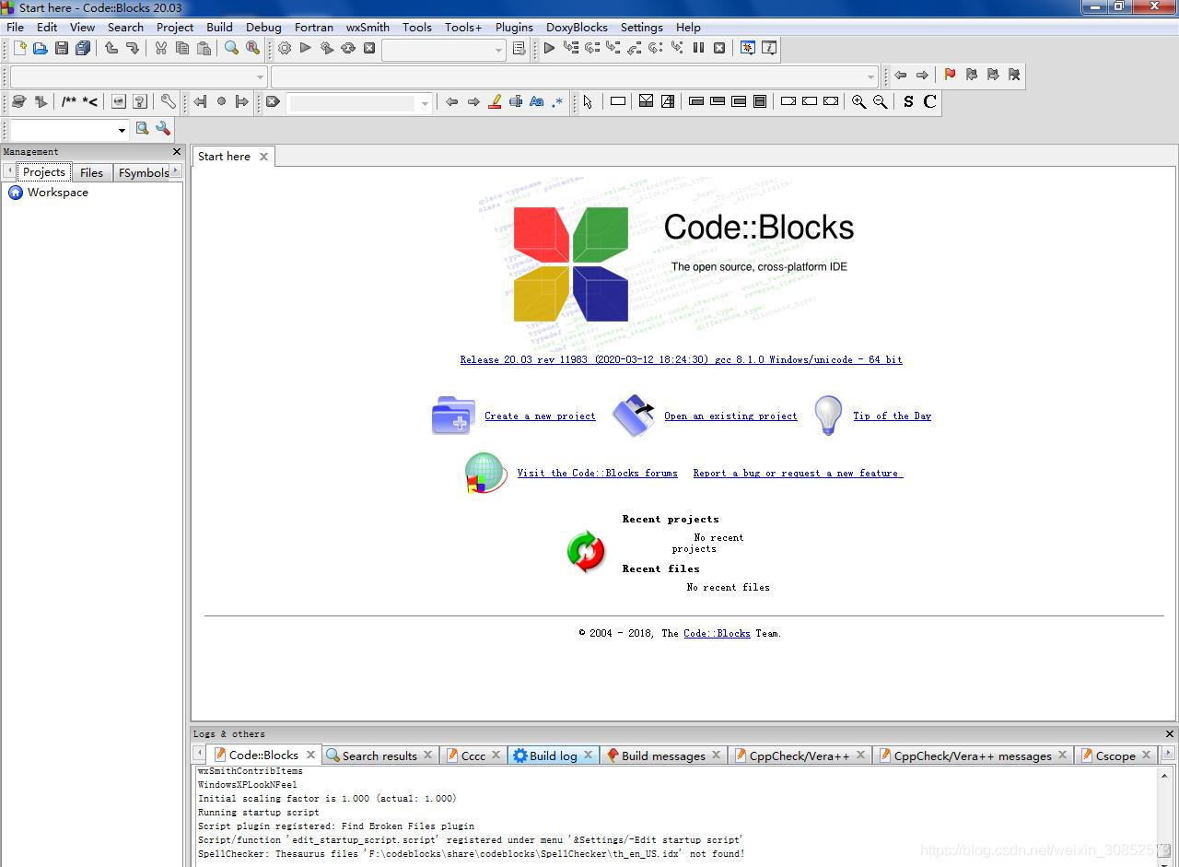1179x867 pixels.
Task: Open the code completion scope dropdown
Action: pos(261,76)
